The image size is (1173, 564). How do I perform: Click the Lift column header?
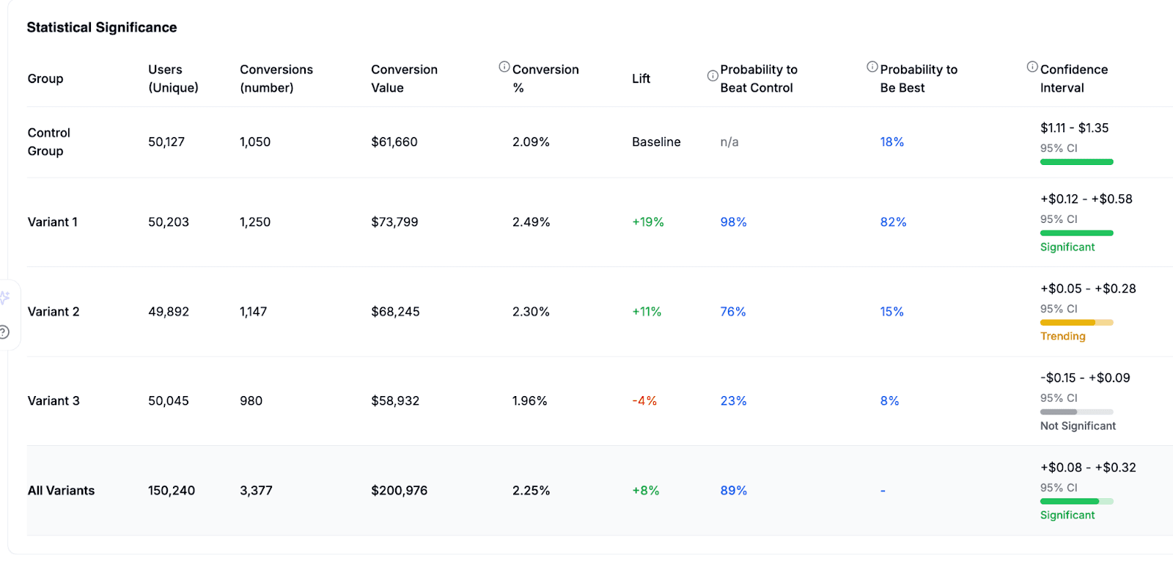coord(641,78)
